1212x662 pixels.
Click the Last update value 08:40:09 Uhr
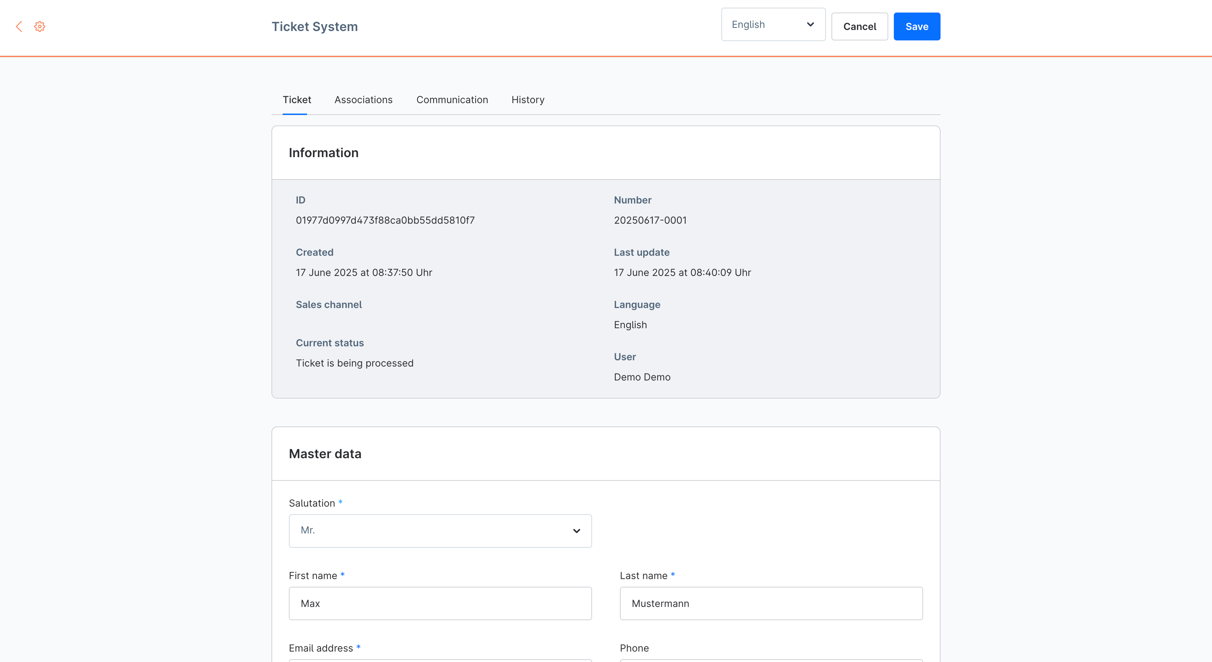[682, 272]
